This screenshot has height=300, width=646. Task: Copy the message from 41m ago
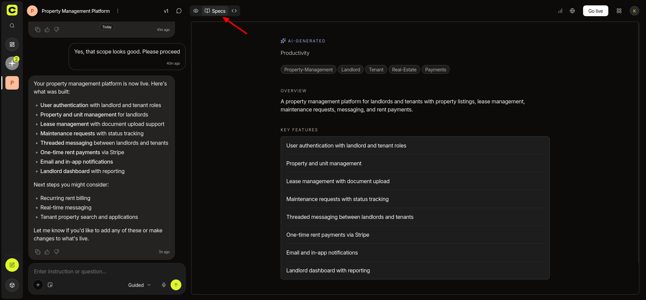(x=38, y=30)
